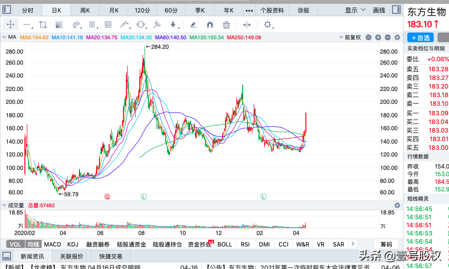This screenshot has width=449, height=269.
Task: Click the MA panel plus icon
Action: coord(378,37)
